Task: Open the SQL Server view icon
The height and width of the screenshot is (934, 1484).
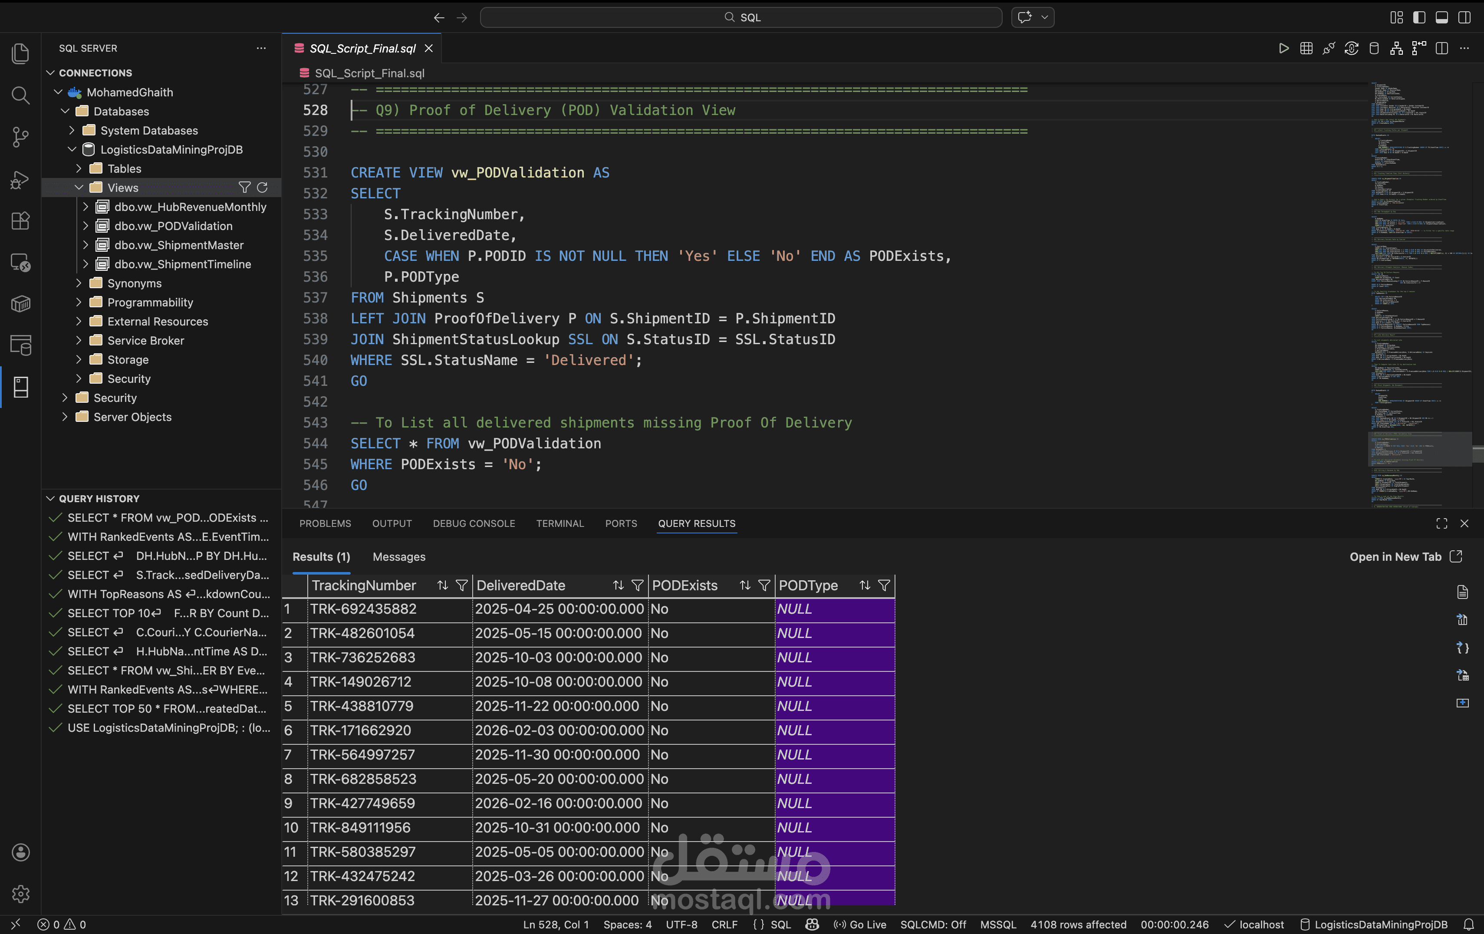Action: 20,388
